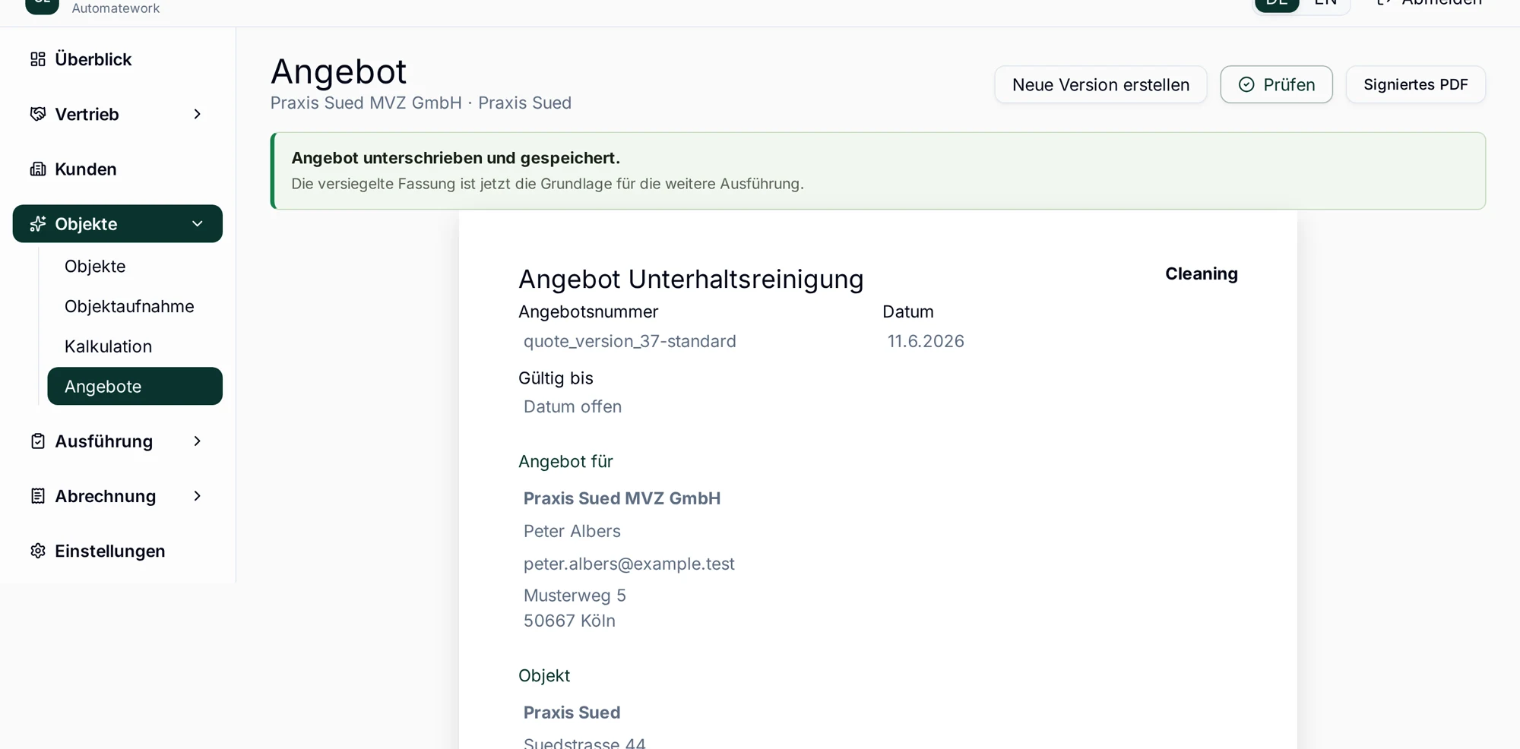The height and width of the screenshot is (749, 1520).
Task: Click the 'Angebot für' section heading
Action: pos(565,461)
